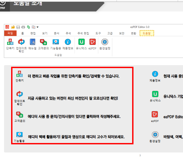The image size is (183, 157).
Task: Click the 도움말 group label below ribbon icons
Action: [58, 55]
